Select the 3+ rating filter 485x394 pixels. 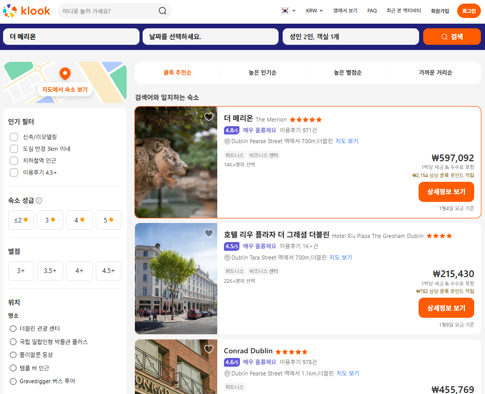[21, 271]
